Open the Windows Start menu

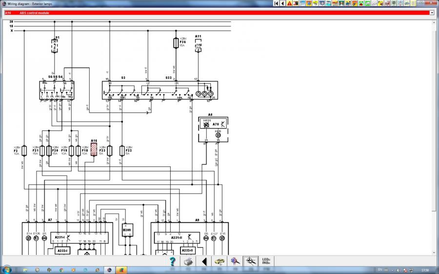(6, 269)
